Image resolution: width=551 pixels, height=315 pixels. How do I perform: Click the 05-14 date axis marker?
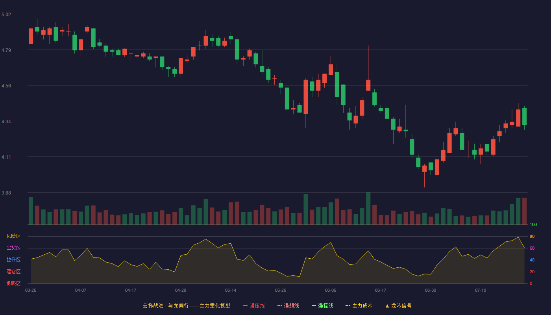[x=231, y=290]
